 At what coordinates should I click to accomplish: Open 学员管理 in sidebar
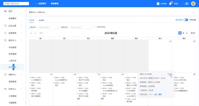click(x=12, y=47)
